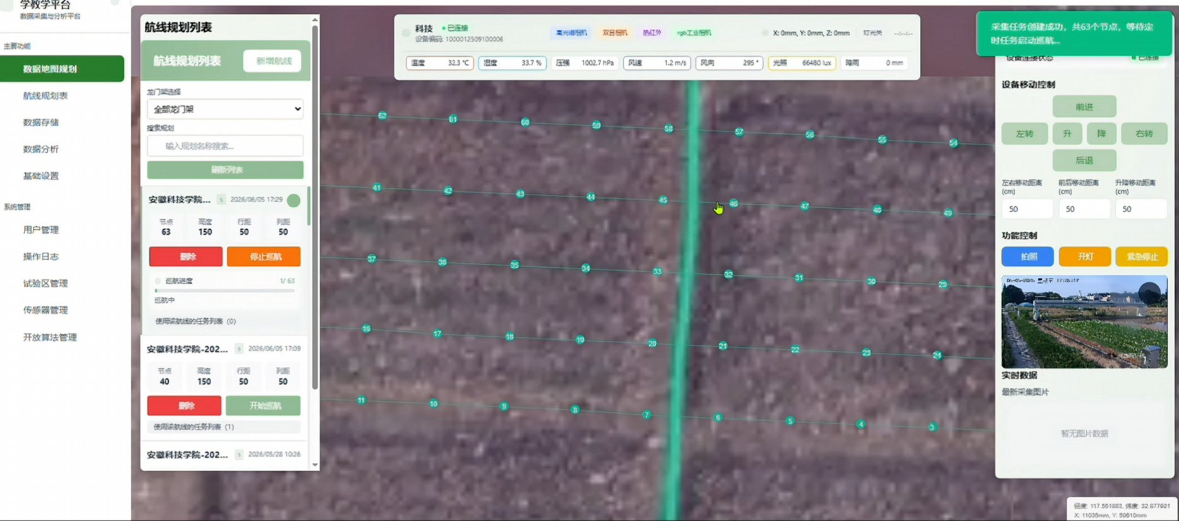
Task: Open 传感器管理 sidebar item
Action: 46,310
